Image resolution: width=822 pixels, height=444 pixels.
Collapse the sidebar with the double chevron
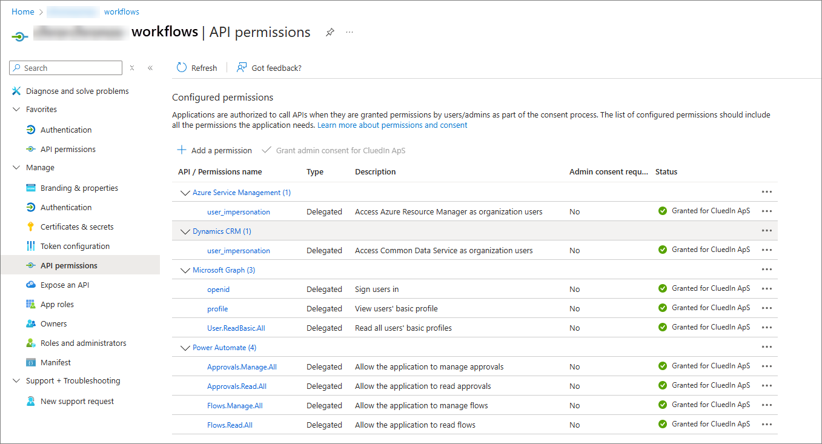tap(150, 68)
